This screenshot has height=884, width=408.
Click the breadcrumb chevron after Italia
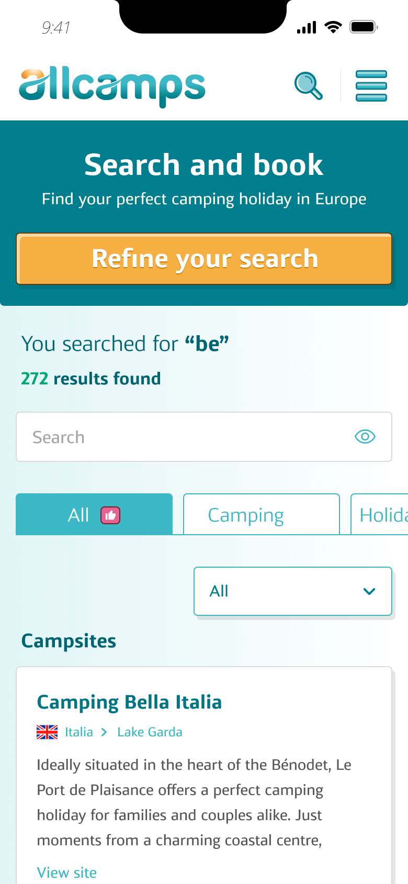(x=105, y=732)
